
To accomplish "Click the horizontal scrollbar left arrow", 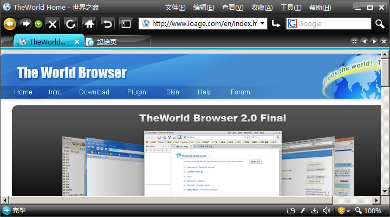I will tap(4, 200).
